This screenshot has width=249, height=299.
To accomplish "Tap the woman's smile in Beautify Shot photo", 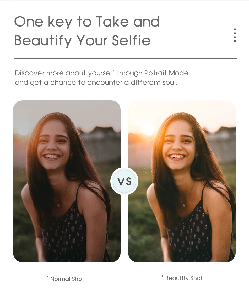I will 177,157.
